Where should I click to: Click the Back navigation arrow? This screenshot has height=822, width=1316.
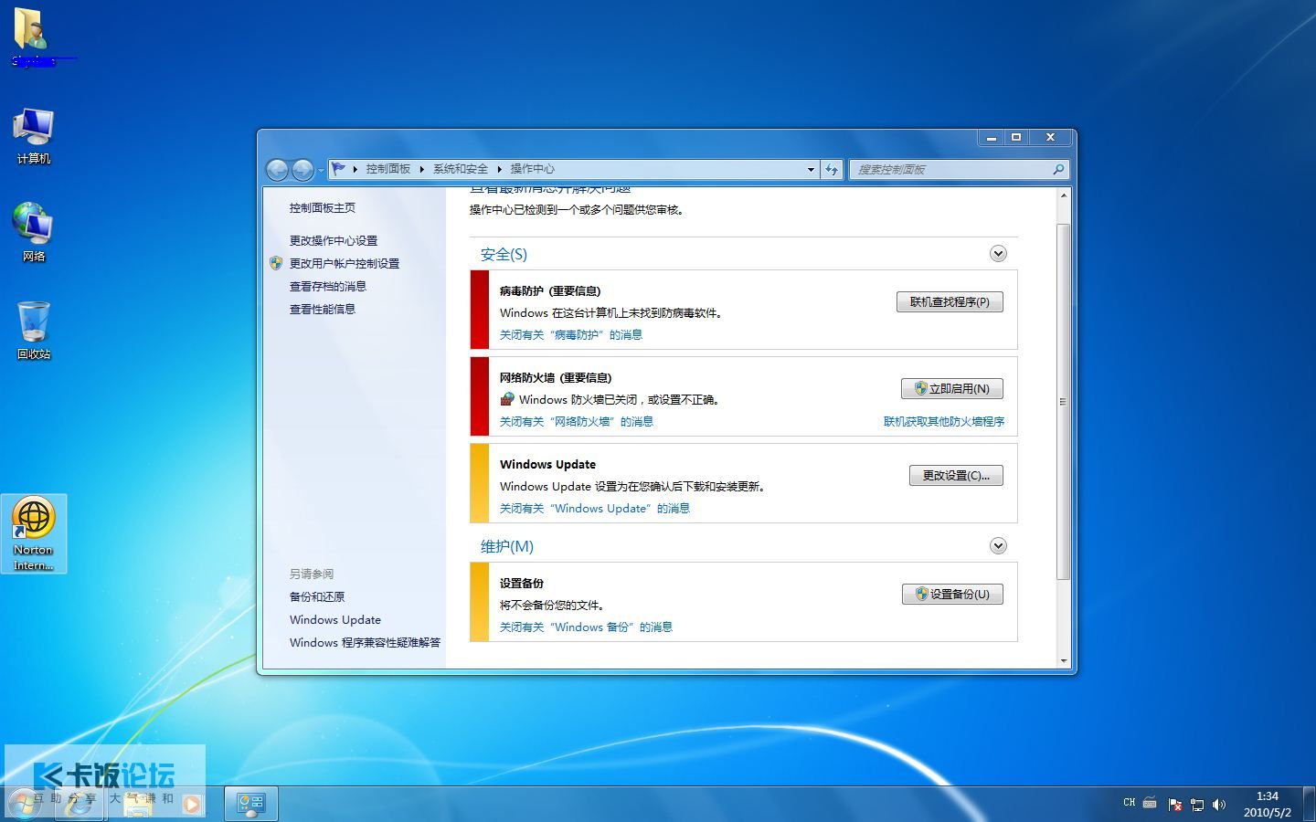point(278,170)
